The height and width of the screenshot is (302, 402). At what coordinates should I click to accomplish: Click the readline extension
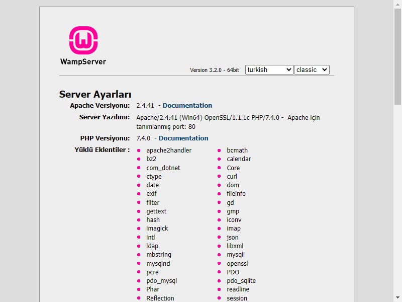(238, 289)
